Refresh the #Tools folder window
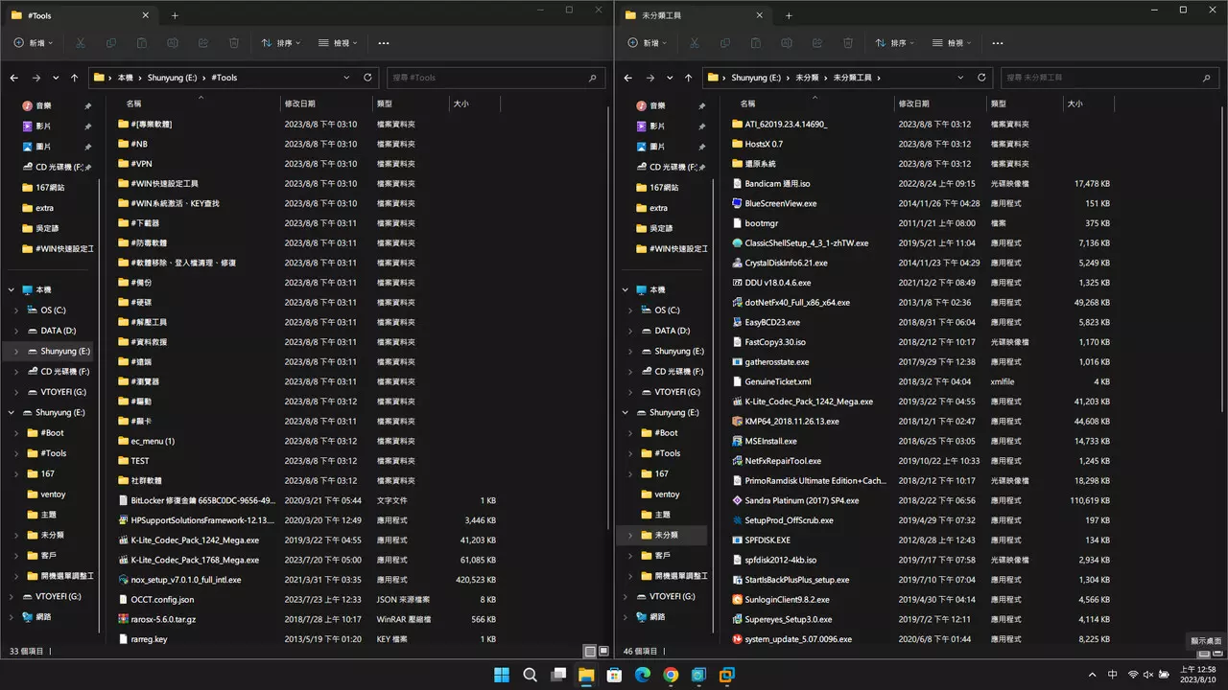The height and width of the screenshot is (690, 1228). (367, 78)
